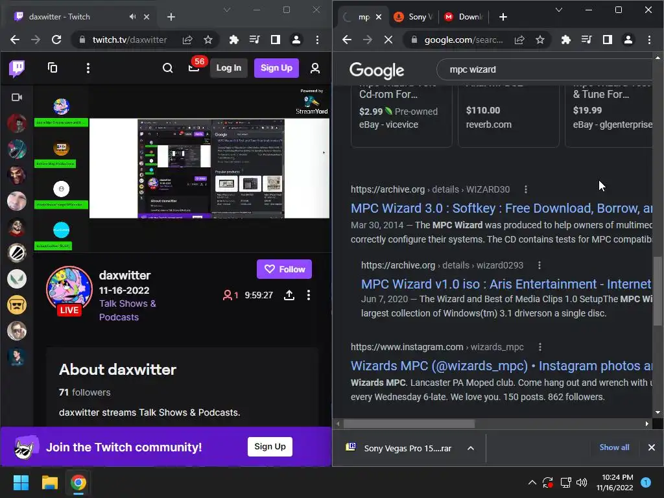Click the Google page vertical scrollbar thumb

pyautogui.click(x=658, y=291)
